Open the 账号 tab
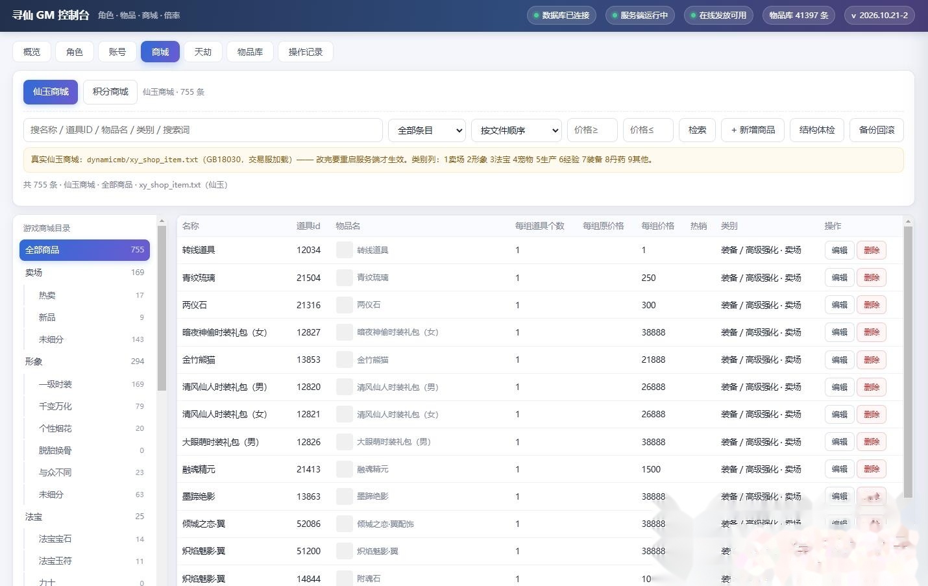Image resolution: width=928 pixels, height=586 pixels. click(x=117, y=52)
